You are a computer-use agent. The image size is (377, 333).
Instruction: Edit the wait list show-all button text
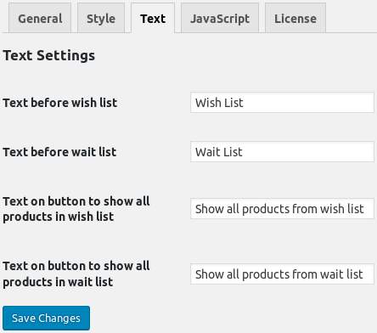(x=282, y=274)
